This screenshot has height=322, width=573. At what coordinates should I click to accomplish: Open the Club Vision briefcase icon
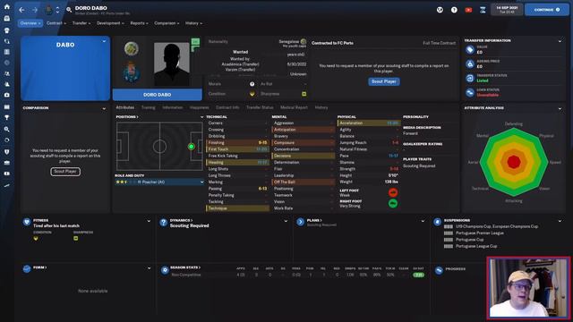click(7, 163)
